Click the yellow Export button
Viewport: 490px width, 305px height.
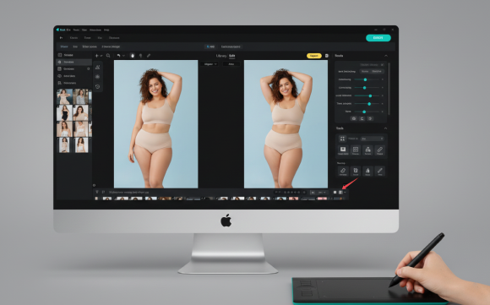point(313,56)
